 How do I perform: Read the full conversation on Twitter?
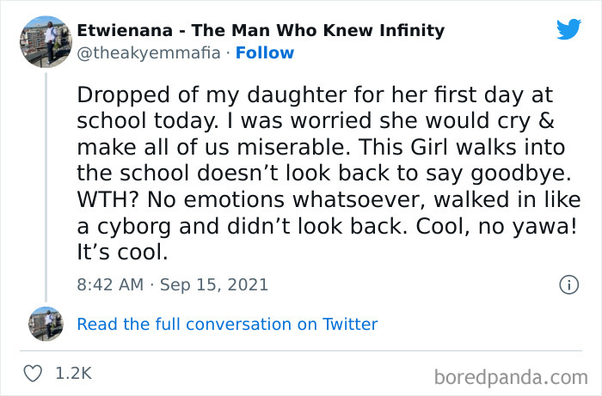click(x=227, y=324)
